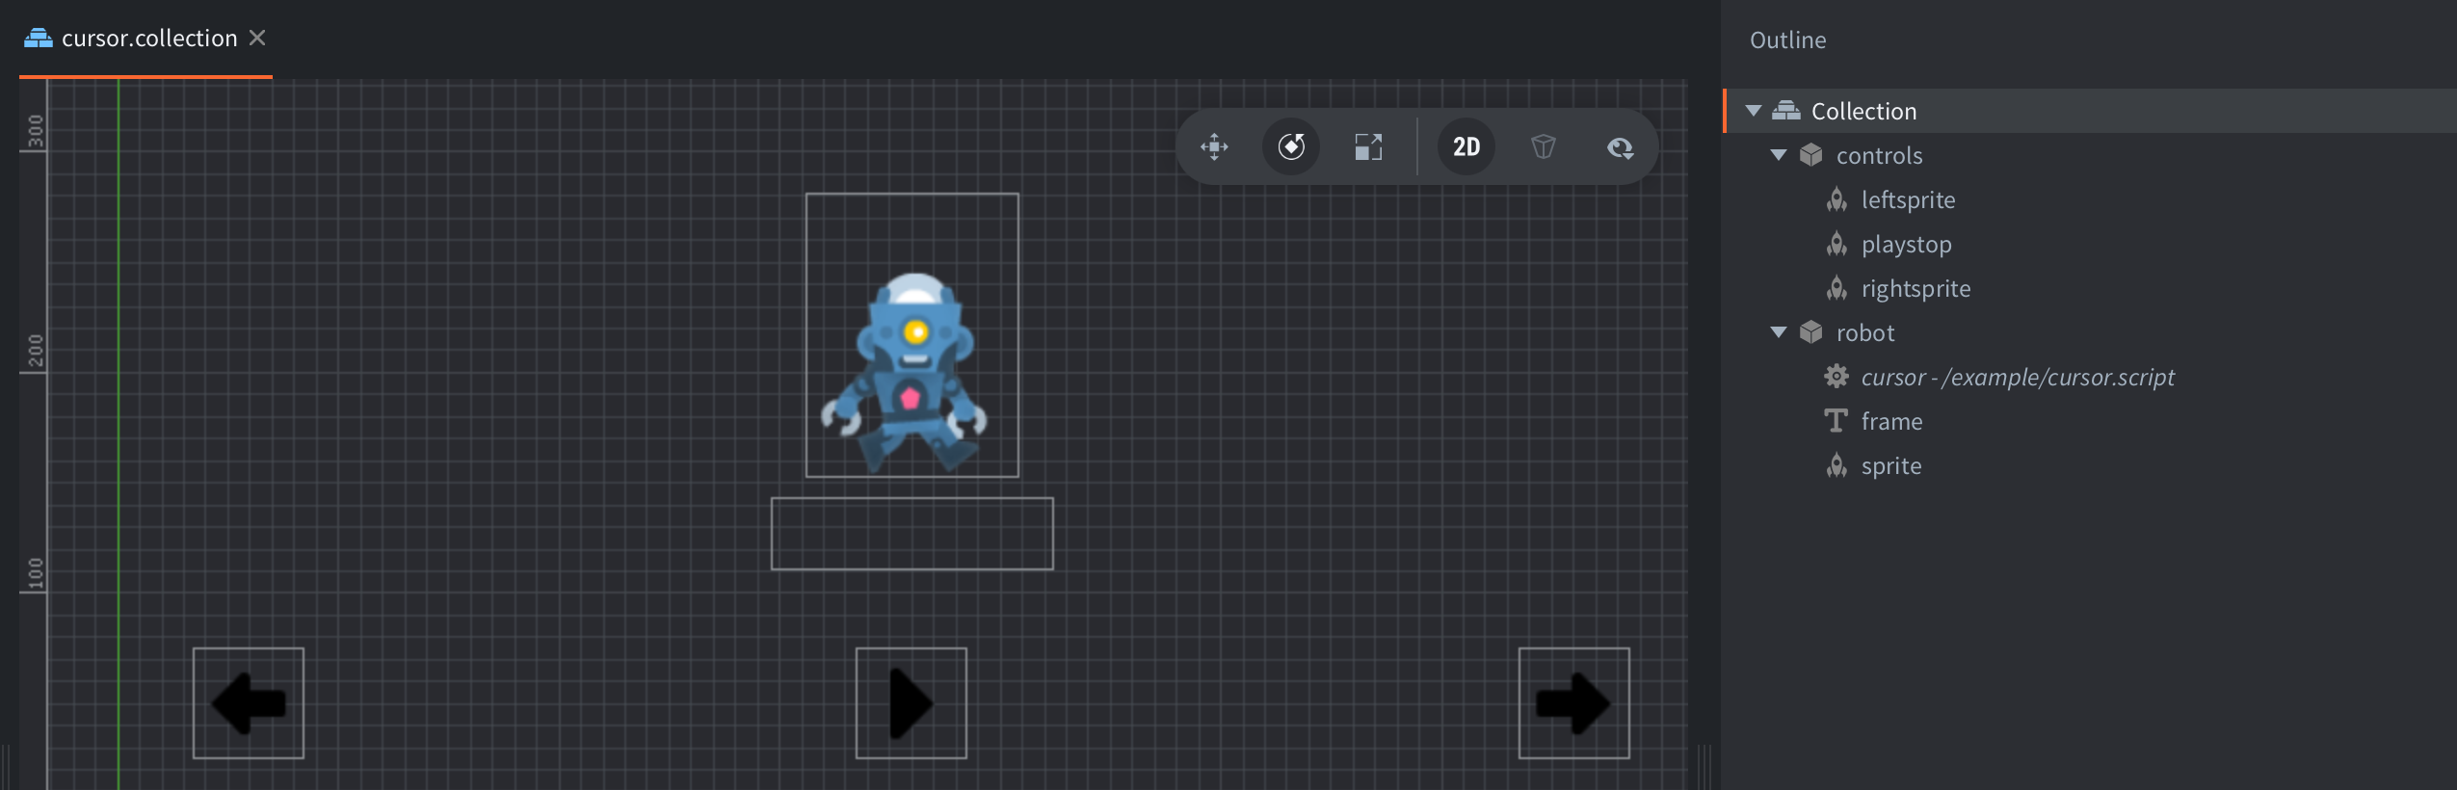Select the Scale tool in viewport toolbar
The width and height of the screenshot is (2457, 790).
coord(1368,147)
